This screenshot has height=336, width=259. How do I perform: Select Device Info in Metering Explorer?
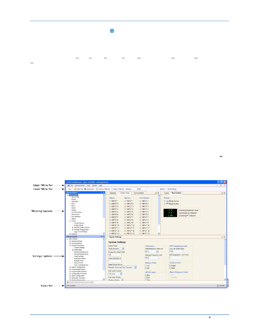[75, 197]
